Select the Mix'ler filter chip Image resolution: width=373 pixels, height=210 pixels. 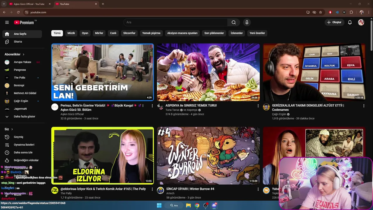99,33
